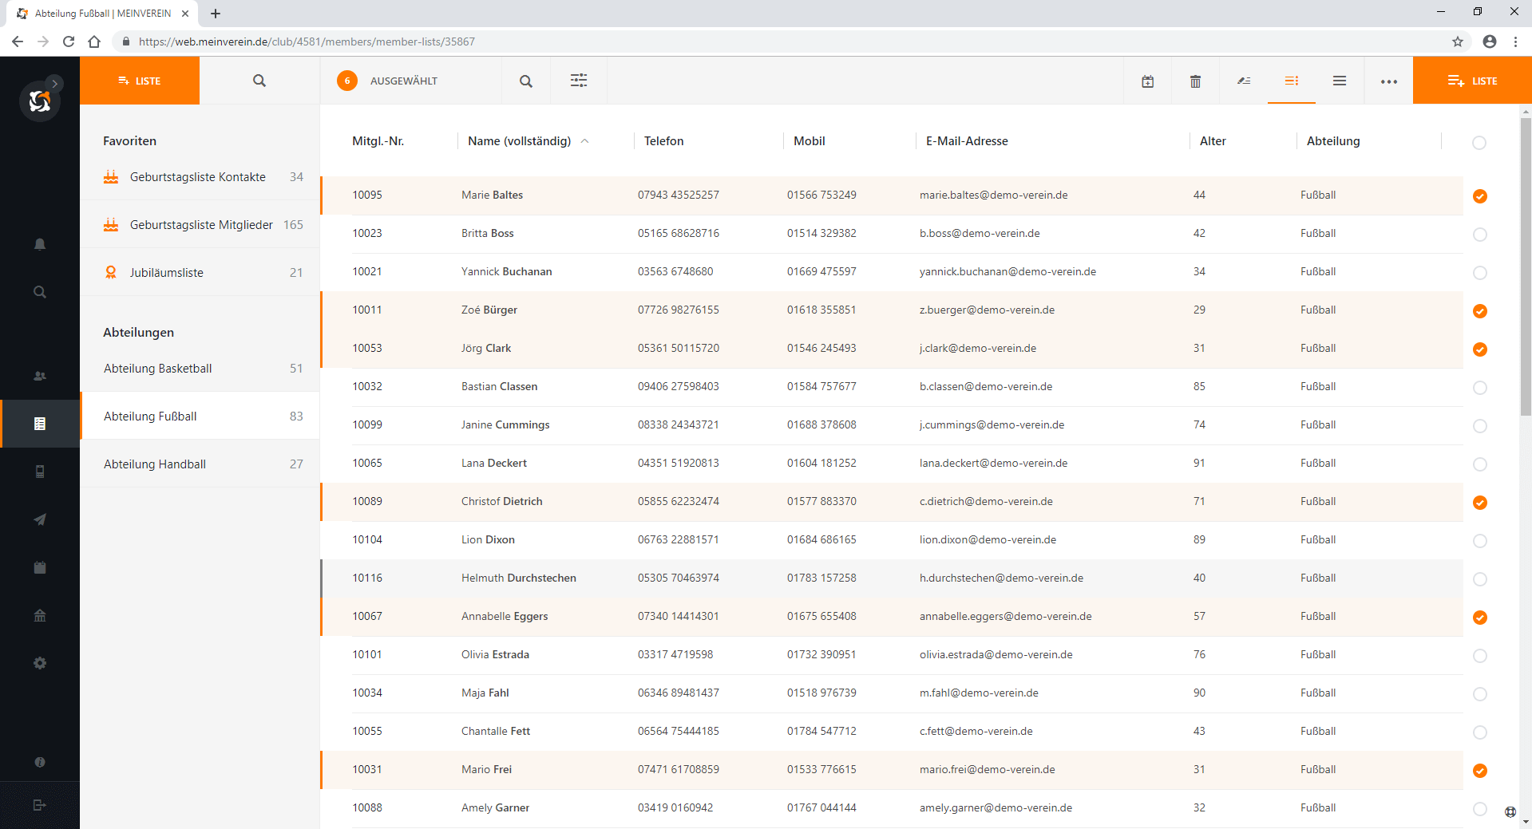Open the calendar icon in sidebar
The width and height of the screenshot is (1532, 829).
coord(40,567)
